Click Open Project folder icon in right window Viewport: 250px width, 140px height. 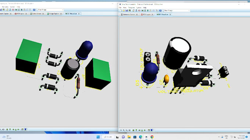[124, 11]
